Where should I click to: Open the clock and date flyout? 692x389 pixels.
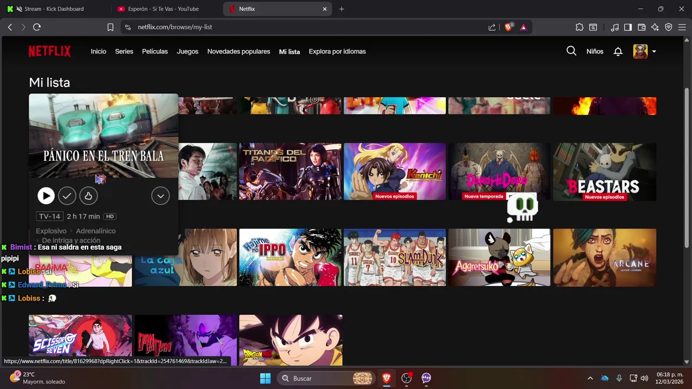pyautogui.click(x=670, y=378)
